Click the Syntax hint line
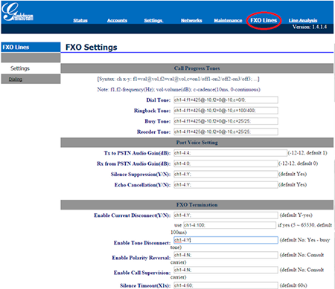This screenshot has height=289, width=335. 178,79
